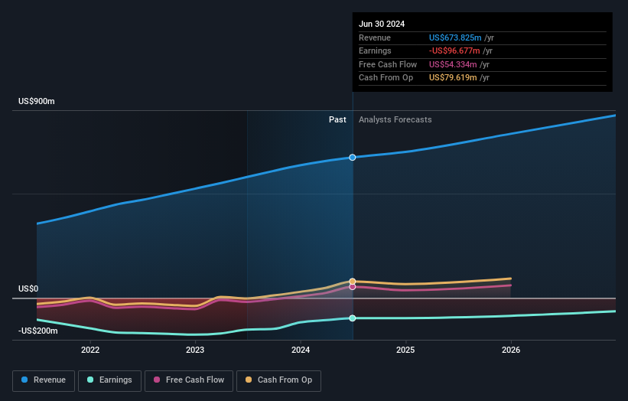Click the -US$200m y-axis label
The height and width of the screenshot is (401, 628).
tap(38, 331)
